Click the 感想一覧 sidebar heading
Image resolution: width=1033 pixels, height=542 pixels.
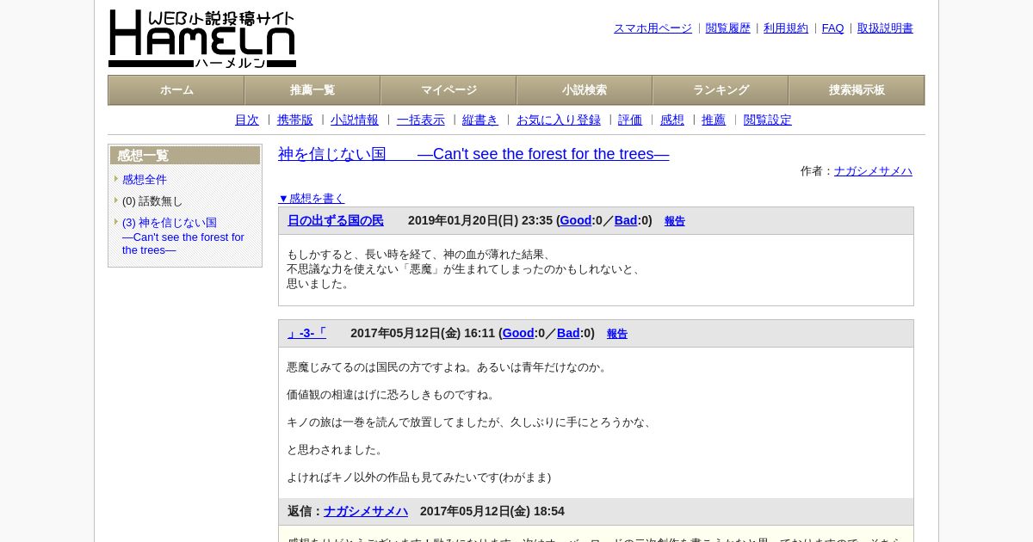tap(185, 156)
